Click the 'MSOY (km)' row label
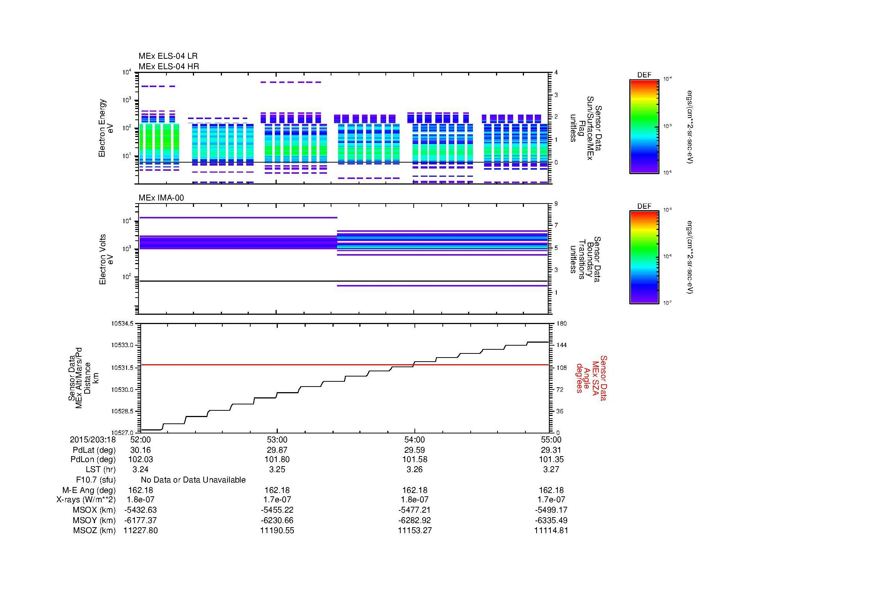The height and width of the screenshot is (615, 871). click(94, 520)
